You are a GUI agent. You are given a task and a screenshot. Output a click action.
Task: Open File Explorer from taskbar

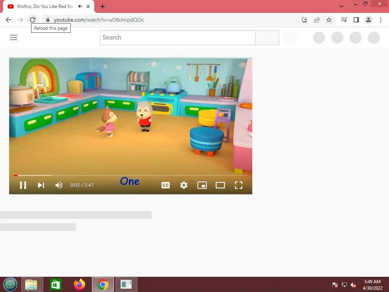click(31, 284)
